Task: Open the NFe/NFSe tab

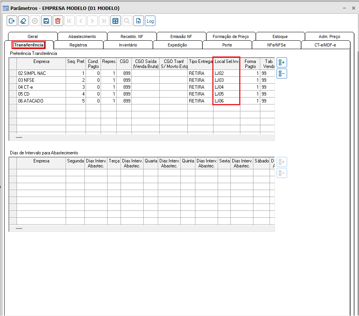Action: (276, 45)
